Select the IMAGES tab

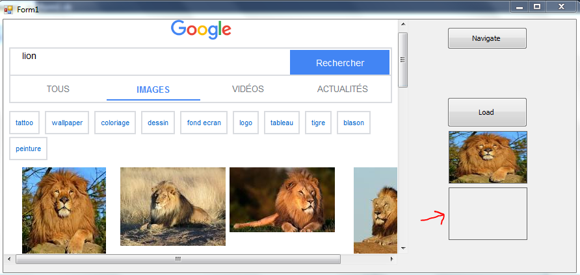click(153, 90)
